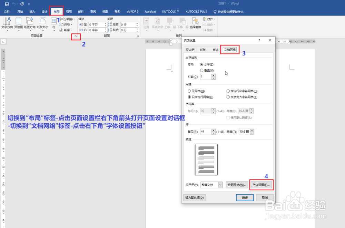The width and height of the screenshot is (345, 228).
Task: Switch to the 视图 View tab
Action: [105, 12]
